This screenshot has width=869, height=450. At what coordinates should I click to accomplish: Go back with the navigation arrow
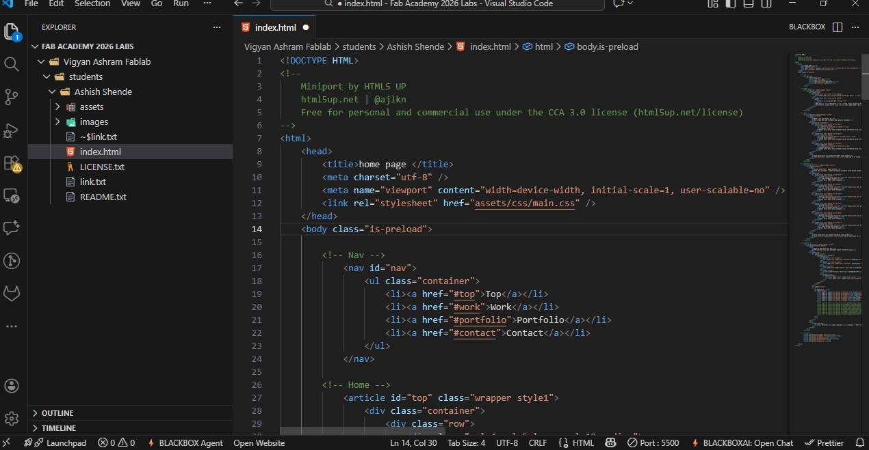[x=239, y=3]
